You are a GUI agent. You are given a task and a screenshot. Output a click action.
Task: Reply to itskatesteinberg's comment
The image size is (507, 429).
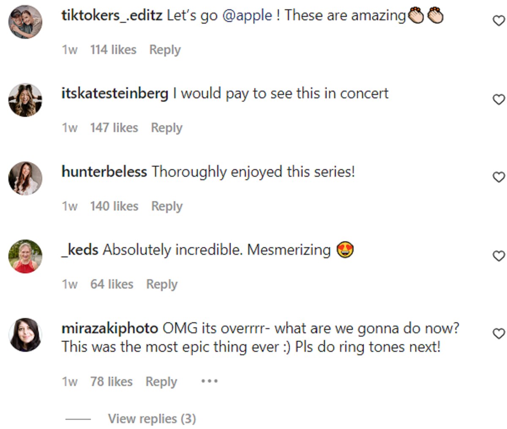pos(166,128)
